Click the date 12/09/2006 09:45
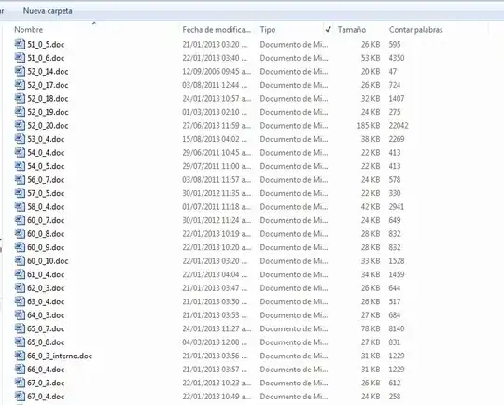Image resolution: width=504 pixels, height=405 pixels. point(217,71)
